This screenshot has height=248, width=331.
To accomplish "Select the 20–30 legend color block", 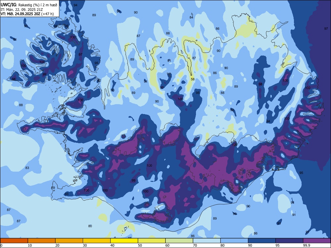I will (69, 241).
